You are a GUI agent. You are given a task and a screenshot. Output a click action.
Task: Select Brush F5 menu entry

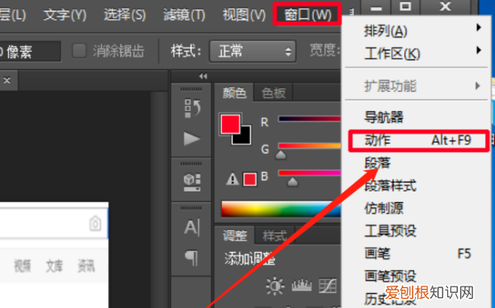(417, 254)
